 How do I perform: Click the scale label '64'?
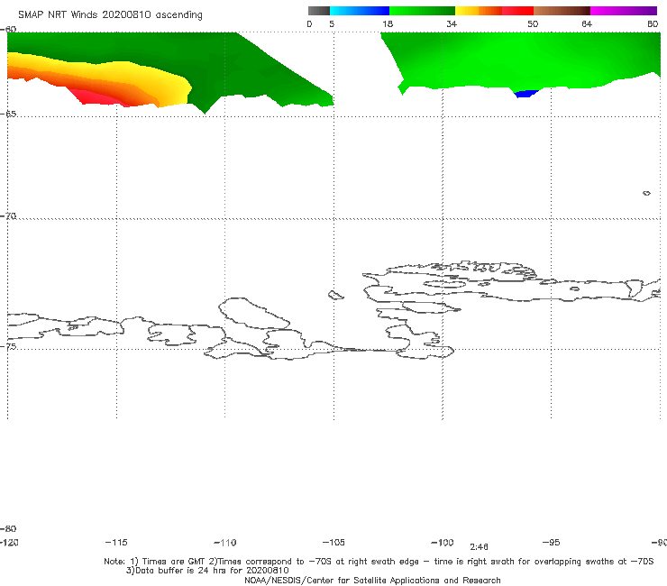[x=587, y=23]
